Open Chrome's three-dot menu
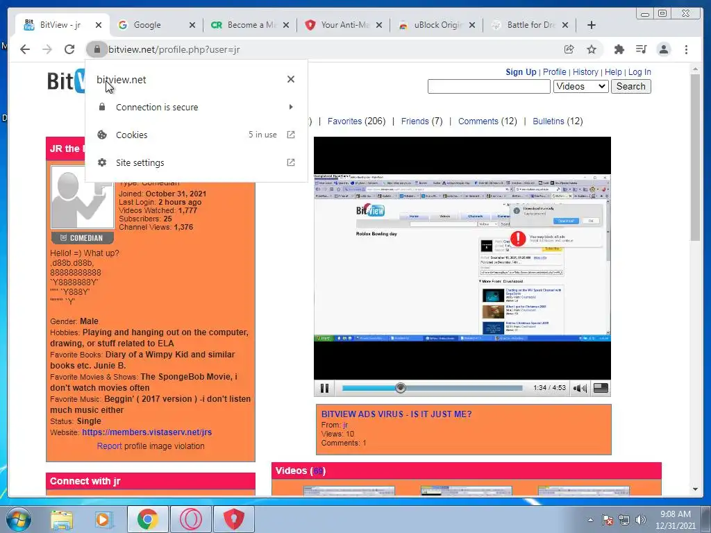This screenshot has width=711, height=533. pos(686,49)
